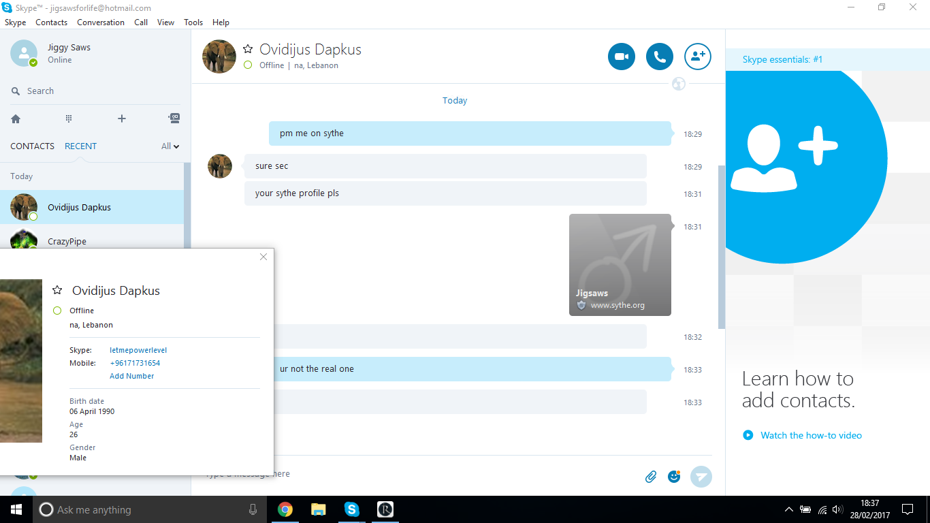930x523 pixels.
Task: Click the letmepowerlevel Skype name link
Action: click(x=138, y=350)
